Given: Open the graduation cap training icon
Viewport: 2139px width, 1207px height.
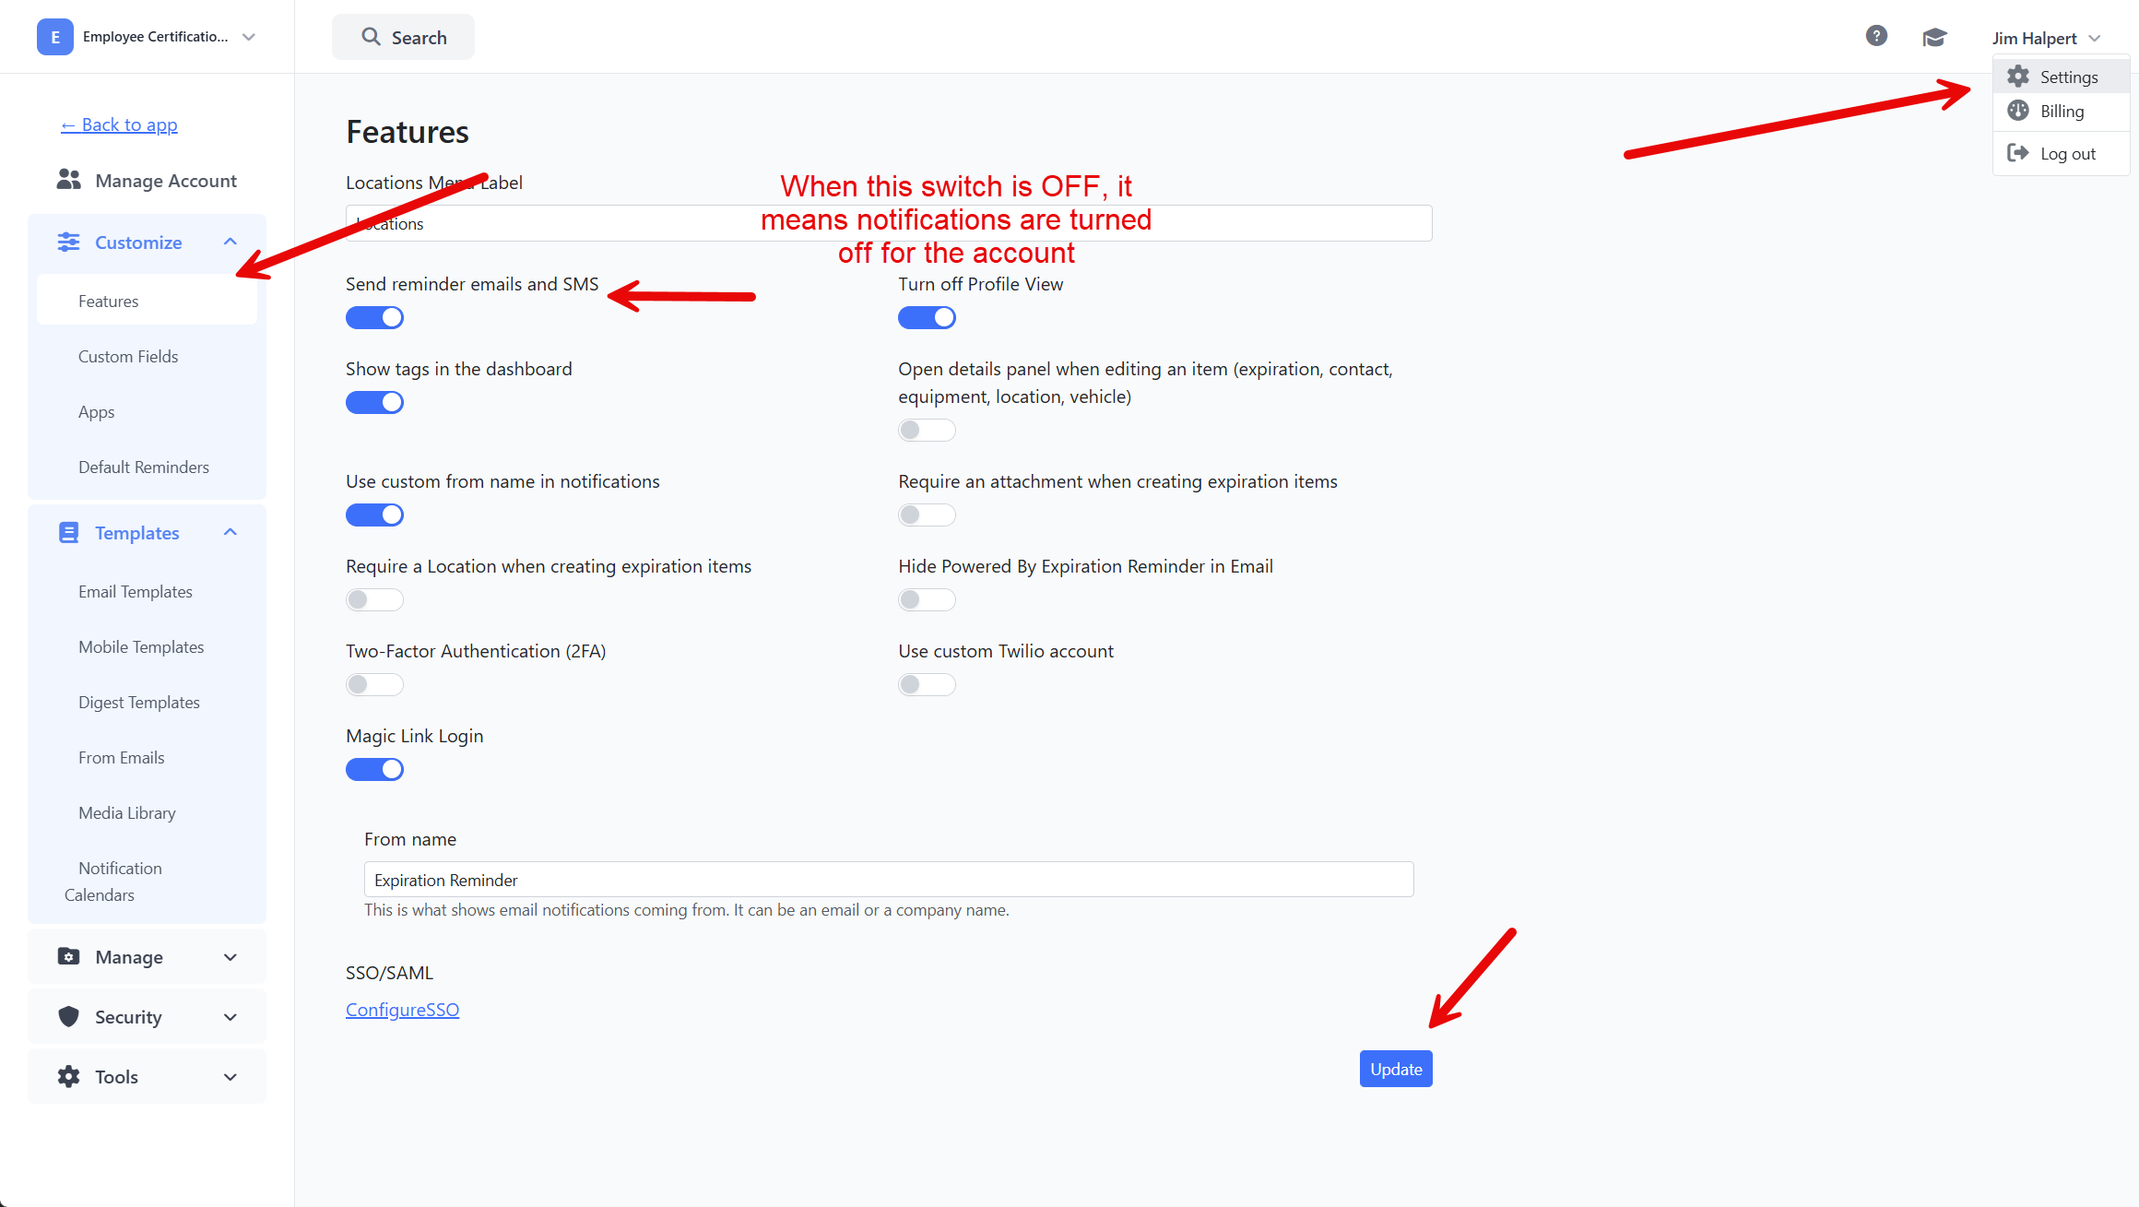Looking at the screenshot, I should [1934, 38].
